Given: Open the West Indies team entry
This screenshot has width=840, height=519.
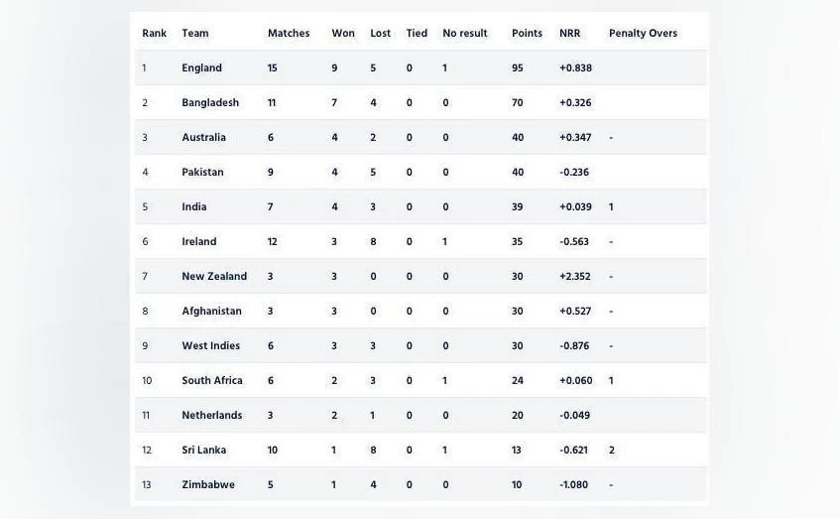Looking at the screenshot, I should [x=210, y=345].
